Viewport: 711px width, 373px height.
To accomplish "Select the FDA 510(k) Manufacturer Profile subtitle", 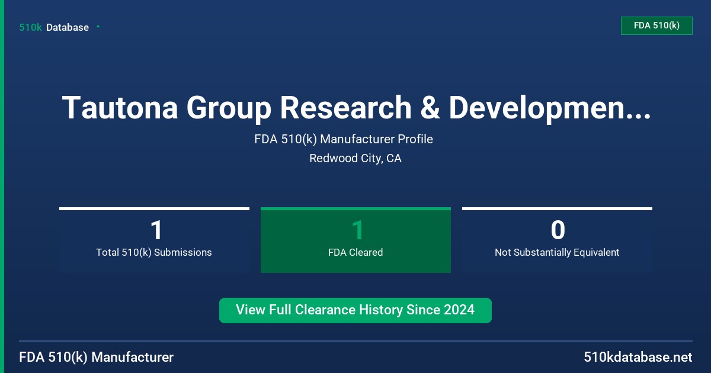I will tap(344, 139).
